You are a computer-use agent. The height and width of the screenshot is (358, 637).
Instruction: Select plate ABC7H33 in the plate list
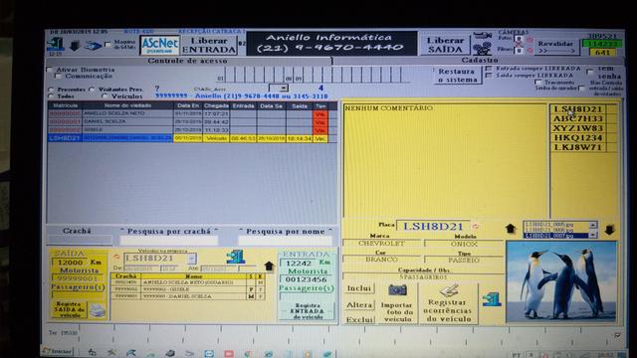click(577, 118)
